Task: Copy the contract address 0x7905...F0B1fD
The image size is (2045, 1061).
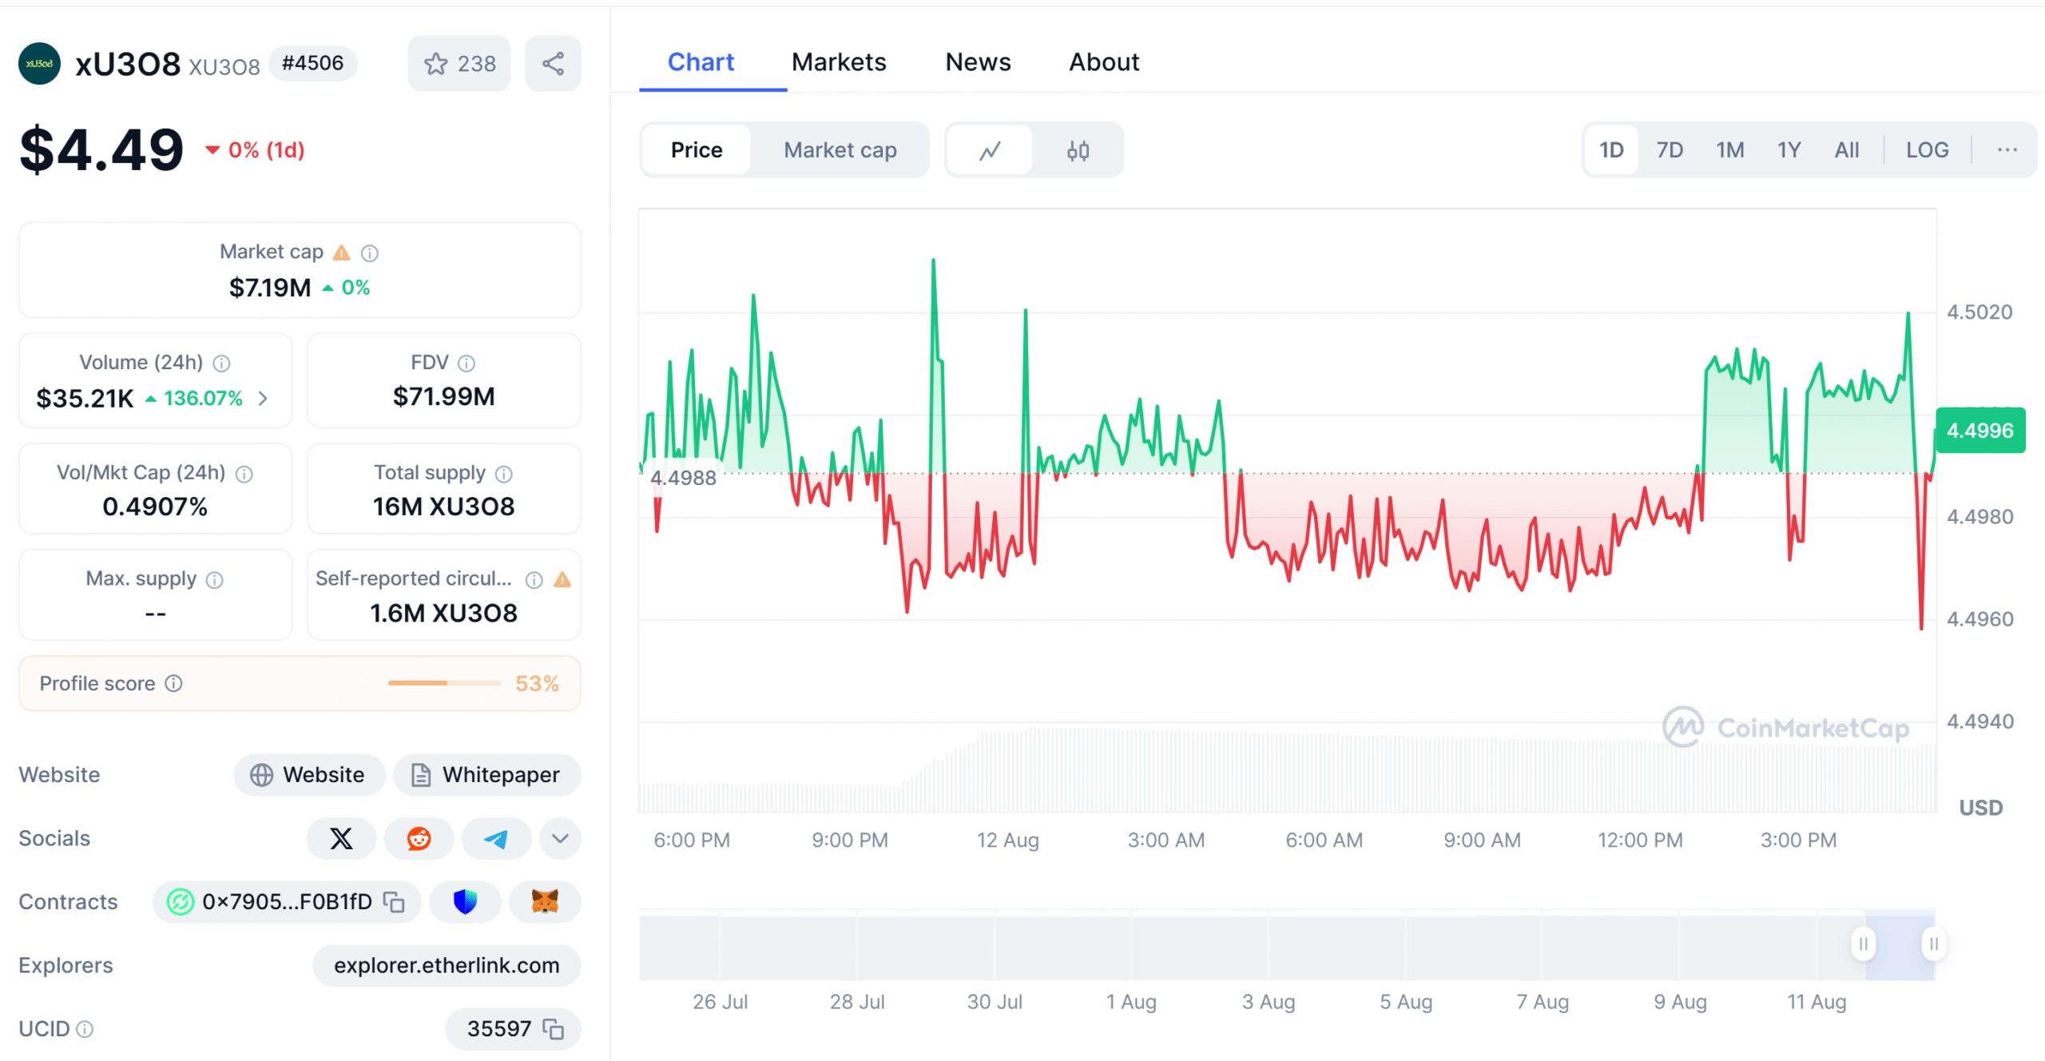Action: tap(394, 902)
